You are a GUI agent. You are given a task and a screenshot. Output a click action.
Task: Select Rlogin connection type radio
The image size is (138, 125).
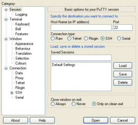[86, 38]
